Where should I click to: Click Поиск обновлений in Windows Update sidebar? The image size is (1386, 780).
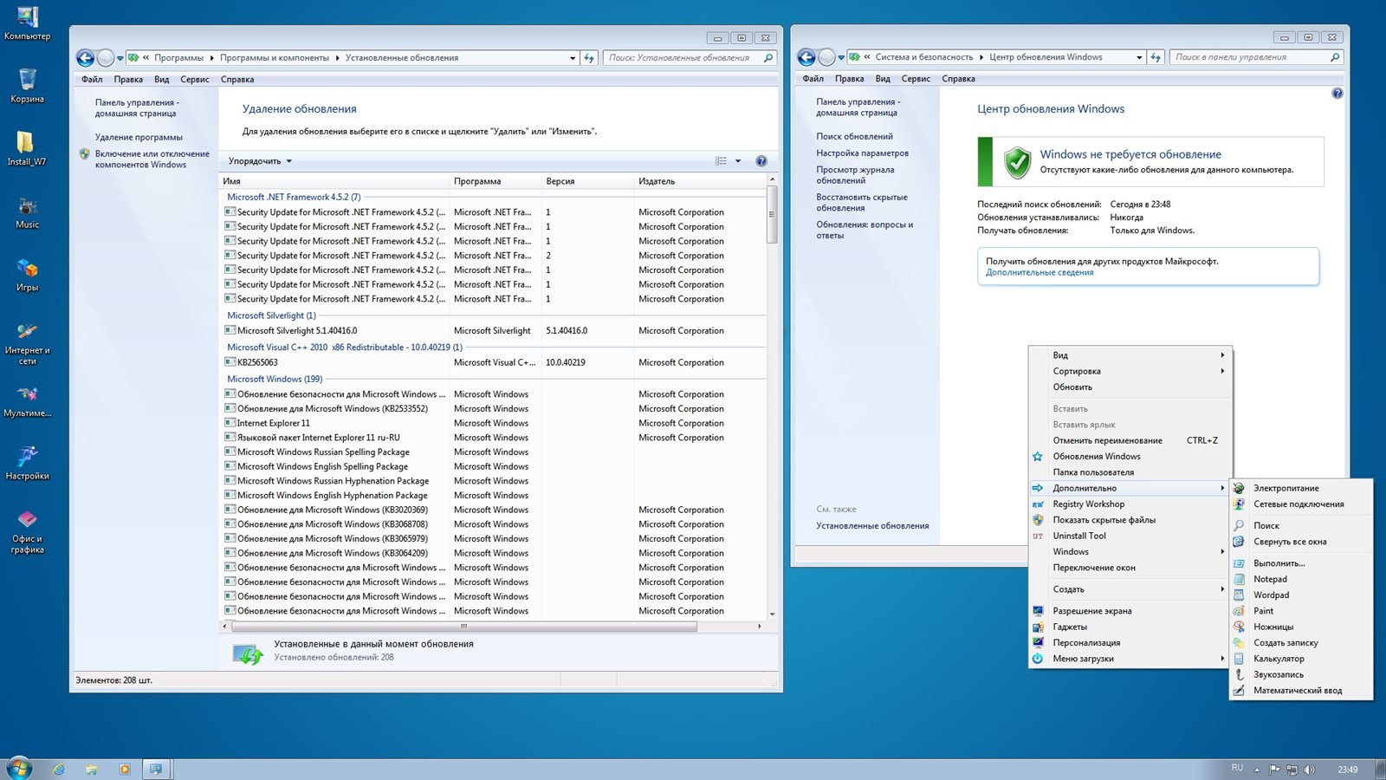(x=854, y=136)
